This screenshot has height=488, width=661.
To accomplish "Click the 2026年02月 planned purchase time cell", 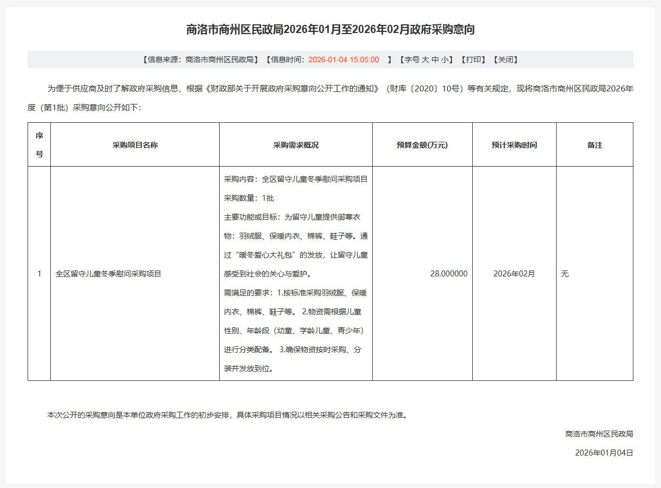I will pyautogui.click(x=514, y=274).
